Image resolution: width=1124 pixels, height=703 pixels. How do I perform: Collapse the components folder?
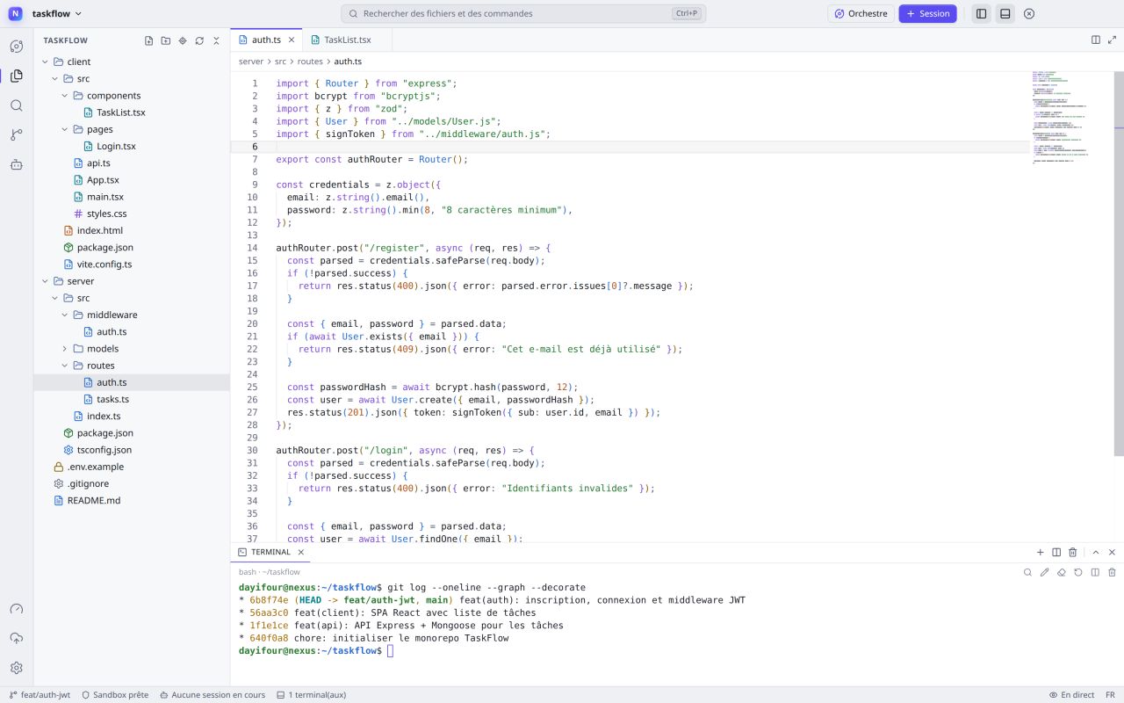pos(132,95)
